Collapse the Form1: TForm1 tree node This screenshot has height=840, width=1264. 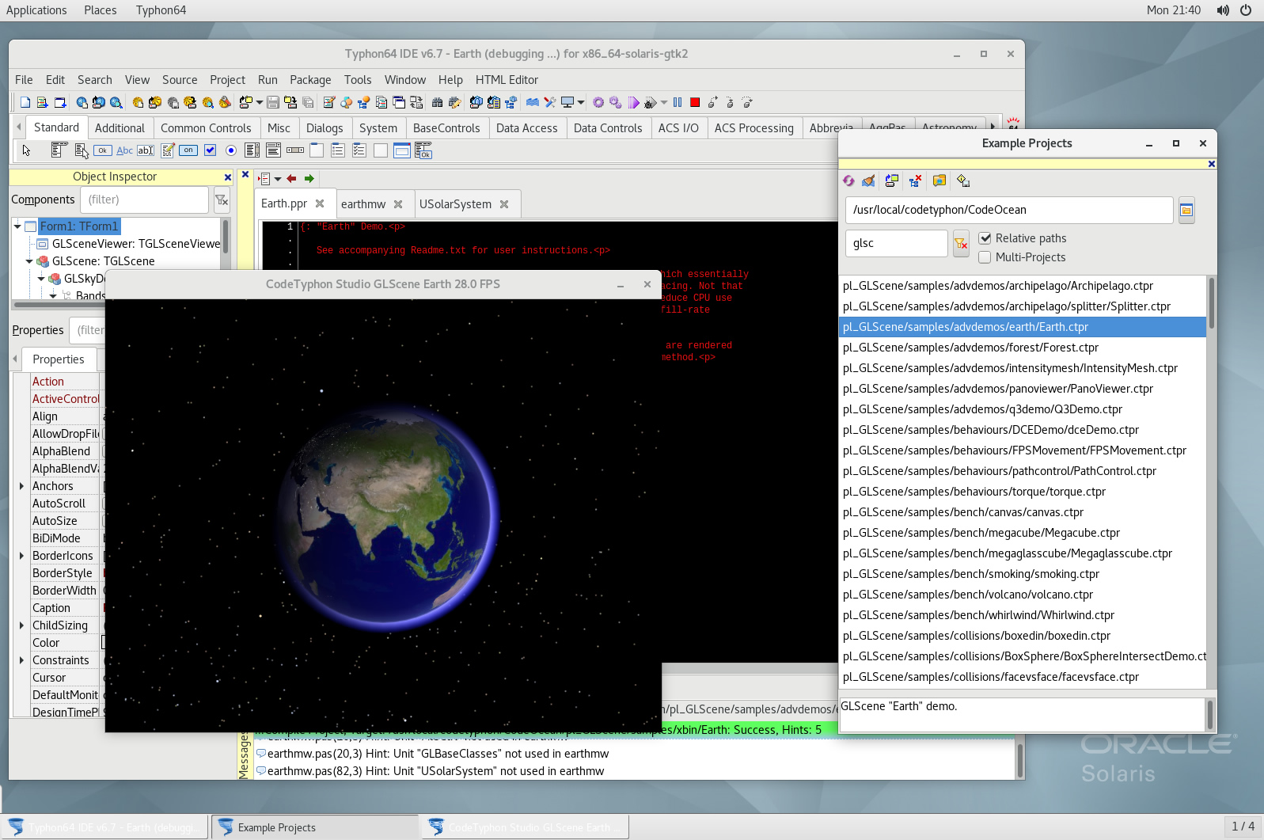tap(17, 226)
